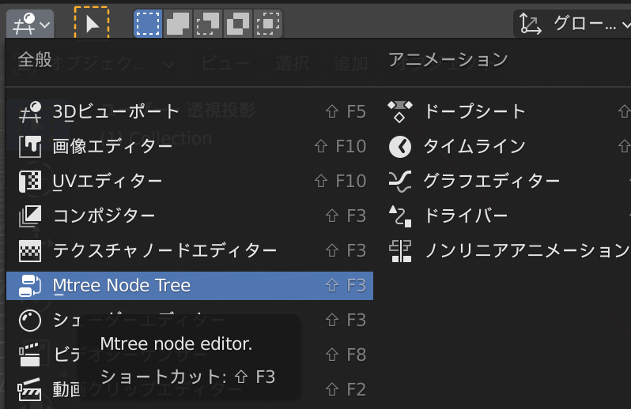The width and height of the screenshot is (631, 409).
Task: Choose Invert selection mode icon
Action: 238,24
